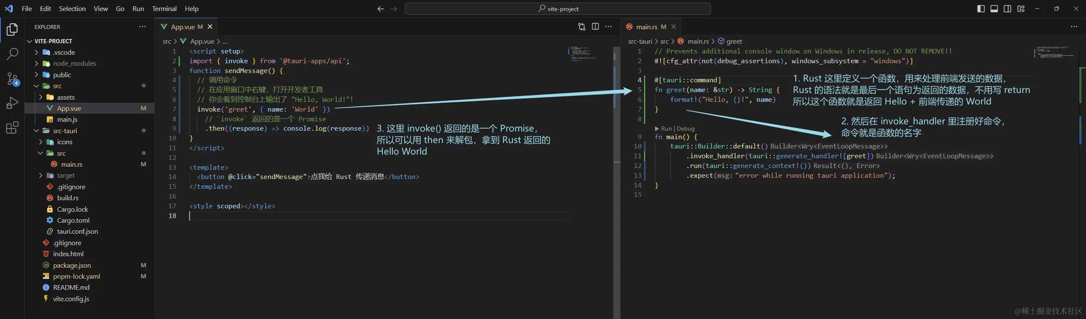This screenshot has height=319, width=1086.
Task: Click the greet breadcrumb in main.rs
Action: pos(730,41)
